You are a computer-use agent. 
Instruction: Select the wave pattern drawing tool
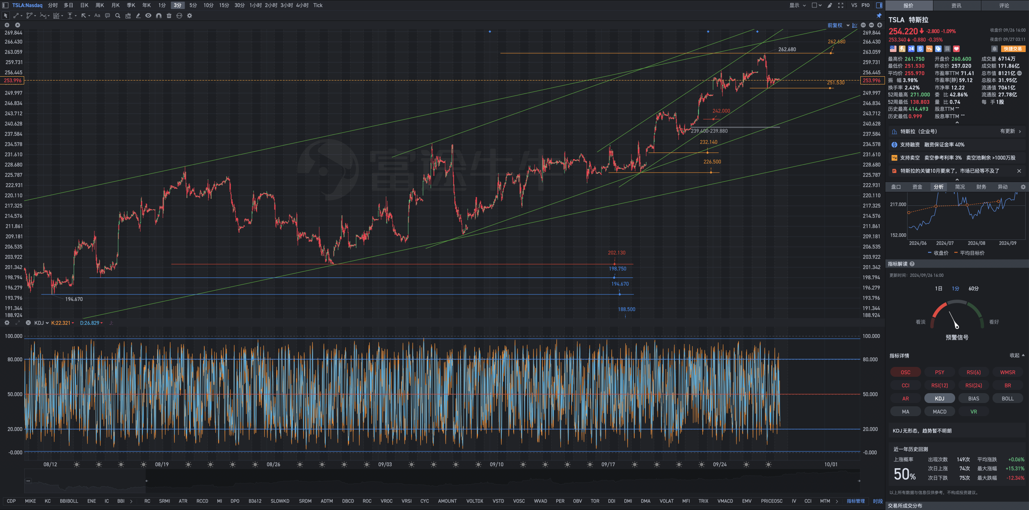tap(43, 16)
